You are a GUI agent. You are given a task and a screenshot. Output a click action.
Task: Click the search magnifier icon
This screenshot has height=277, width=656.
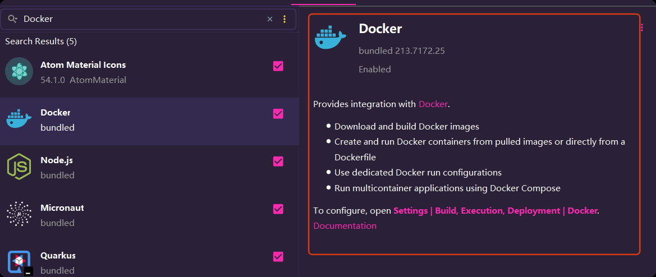click(13, 19)
